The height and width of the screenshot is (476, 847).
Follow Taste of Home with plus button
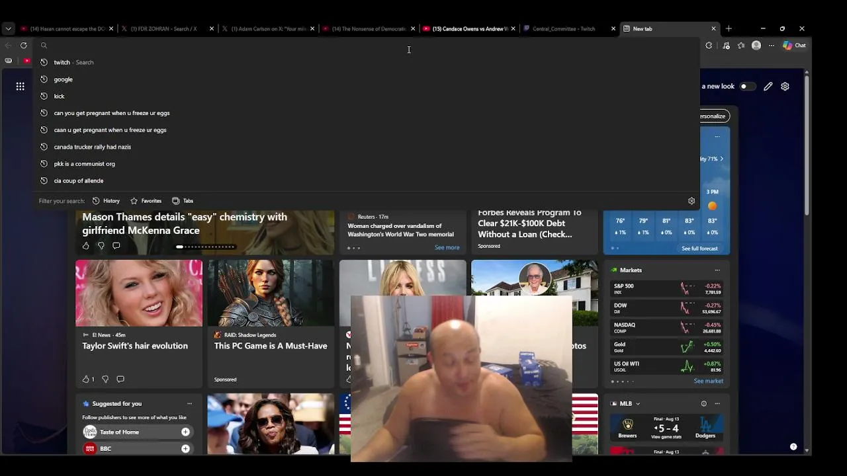click(185, 432)
